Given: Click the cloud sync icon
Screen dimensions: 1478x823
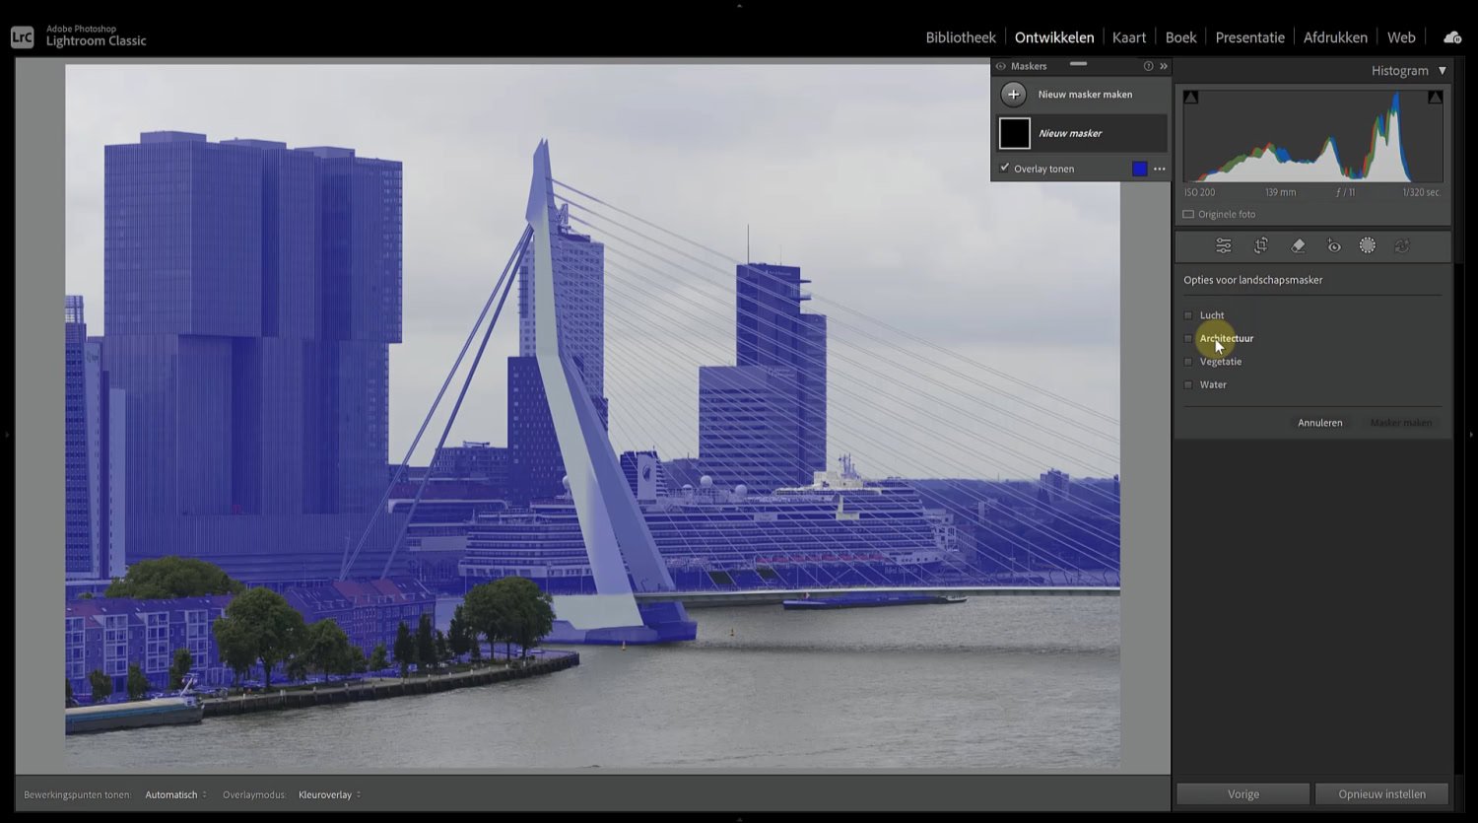Looking at the screenshot, I should (1451, 37).
